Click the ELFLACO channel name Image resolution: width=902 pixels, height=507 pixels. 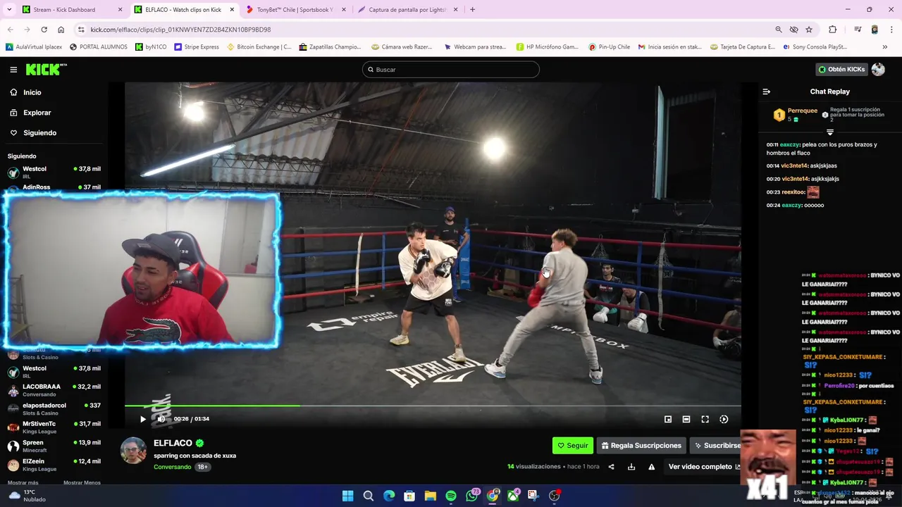(x=173, y=443)
